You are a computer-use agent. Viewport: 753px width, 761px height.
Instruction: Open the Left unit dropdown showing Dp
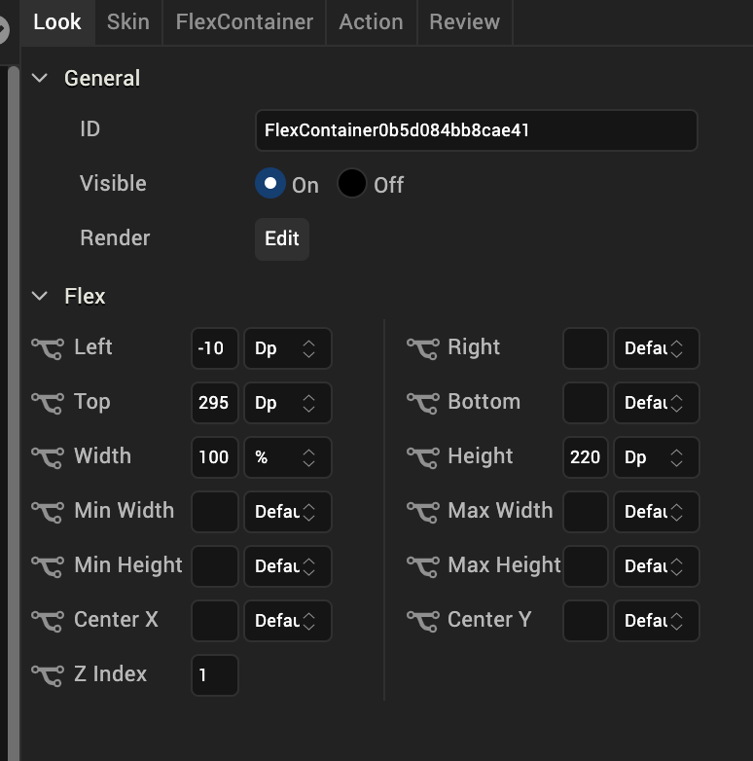pyautogui.click(x=287, y=348)
